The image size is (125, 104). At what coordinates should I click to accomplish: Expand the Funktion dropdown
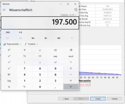[x=32, y=44]
